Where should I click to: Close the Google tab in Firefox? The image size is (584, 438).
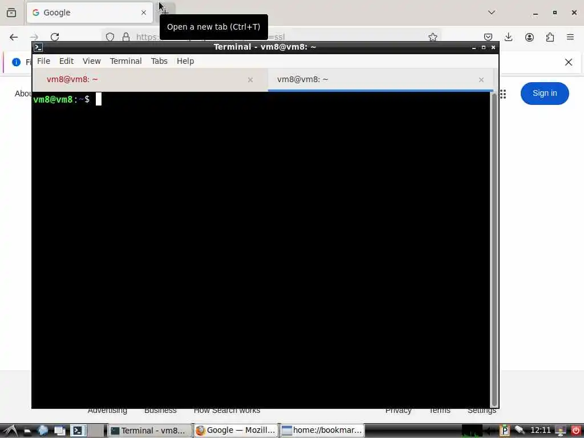pyautogui.click(x=144, y=13)
